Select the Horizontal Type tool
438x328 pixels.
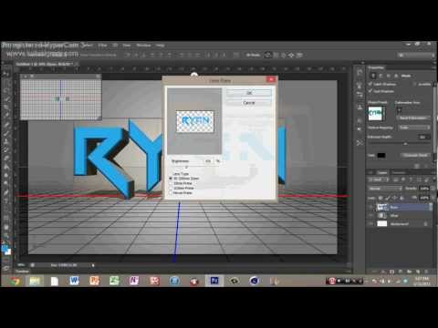coord(6,200)
